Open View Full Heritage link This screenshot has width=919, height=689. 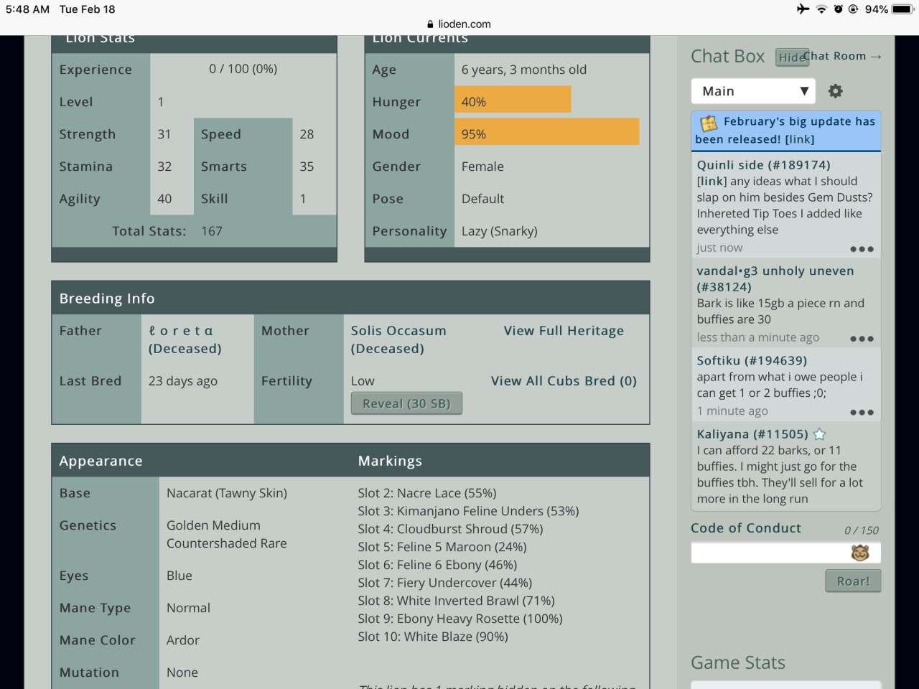click(x=564, y=331)
